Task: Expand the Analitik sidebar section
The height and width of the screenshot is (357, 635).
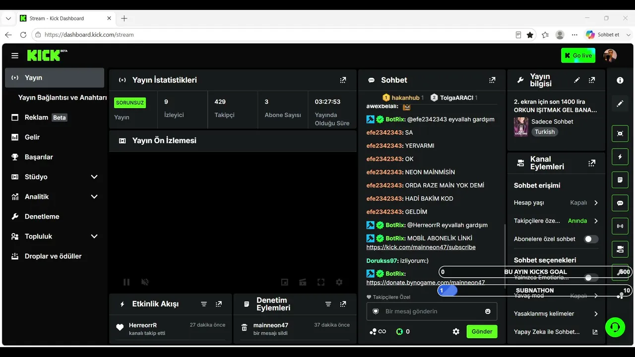Action: [94, 197]
